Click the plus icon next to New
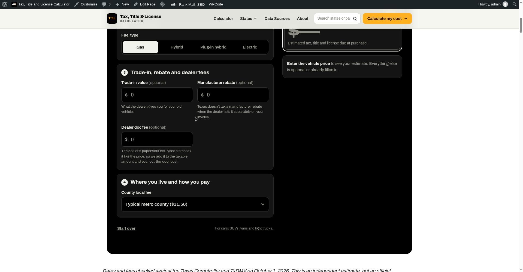 tap(117, 4)
